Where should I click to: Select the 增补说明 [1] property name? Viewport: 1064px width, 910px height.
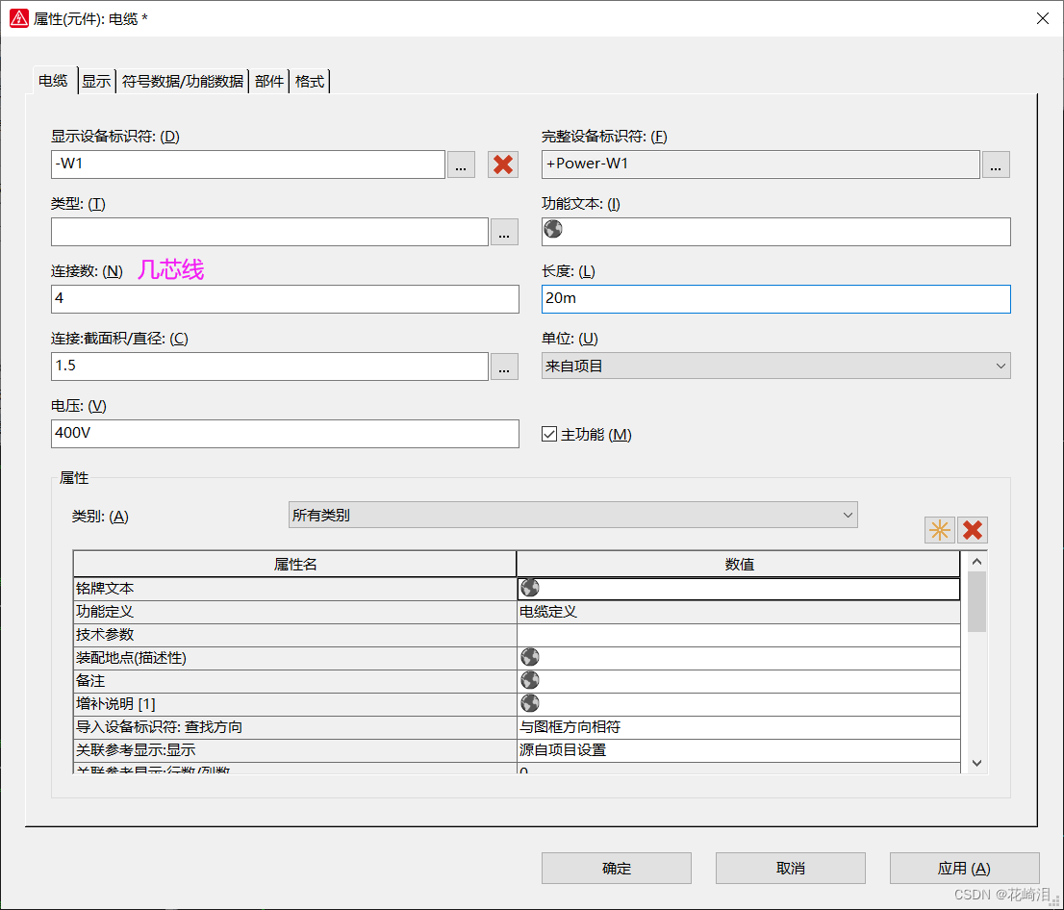tap(294, 704)
